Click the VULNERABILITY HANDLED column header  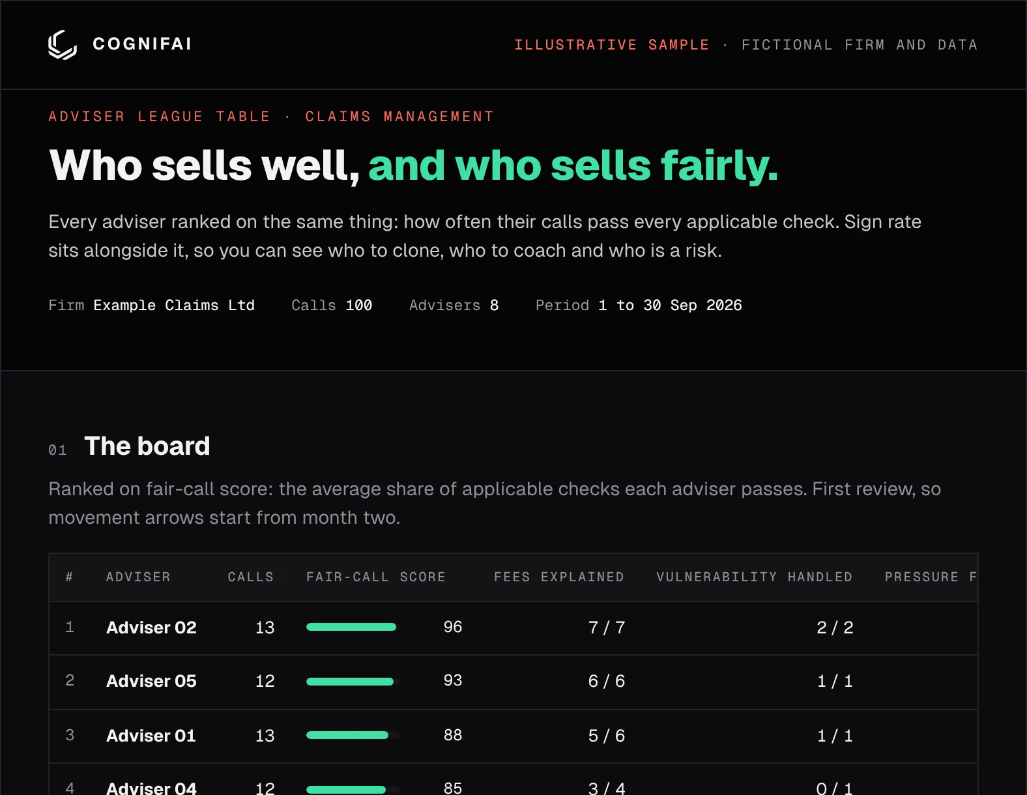[x=755, y=577]
